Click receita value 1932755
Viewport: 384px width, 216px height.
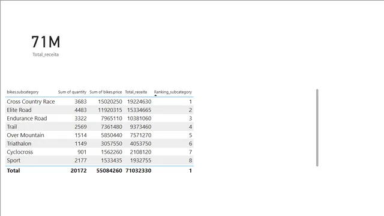pyautogui.click(x=140, y=160)
